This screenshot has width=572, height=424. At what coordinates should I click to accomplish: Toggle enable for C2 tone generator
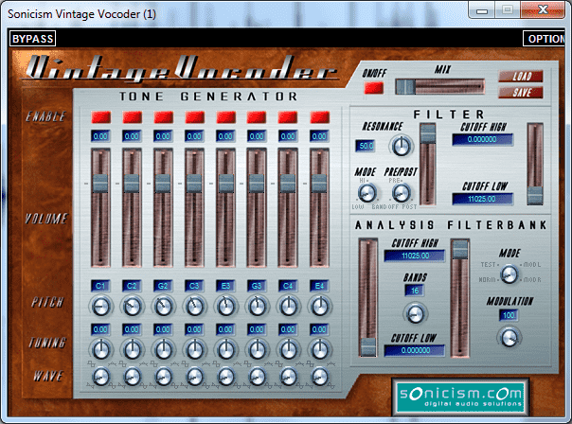click(133, 117)
